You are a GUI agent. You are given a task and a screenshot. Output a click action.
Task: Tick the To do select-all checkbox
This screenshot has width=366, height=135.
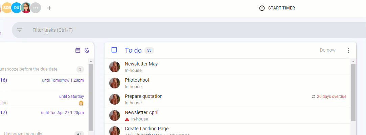tap(114, 50)
